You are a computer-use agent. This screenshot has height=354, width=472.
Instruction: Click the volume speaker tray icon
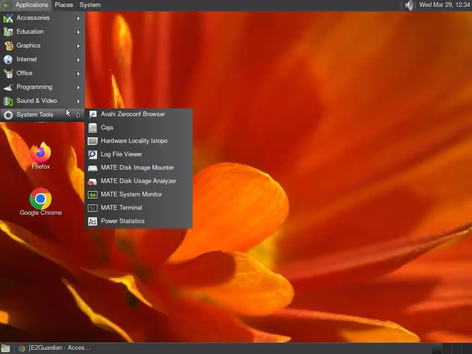click(409, 5)
